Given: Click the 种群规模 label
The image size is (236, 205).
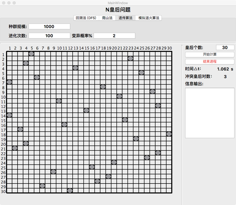Looking at the screenshot, I should point(18,27).
